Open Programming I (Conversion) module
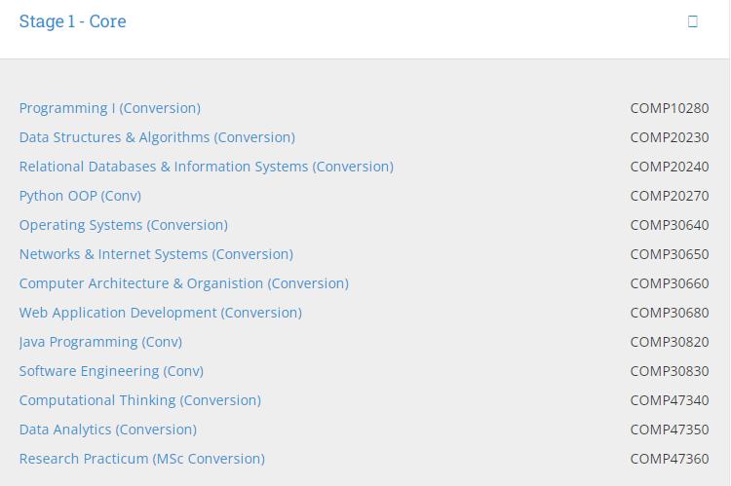The height and width of the screenshot is (486, 731). (x=110, y=108)
